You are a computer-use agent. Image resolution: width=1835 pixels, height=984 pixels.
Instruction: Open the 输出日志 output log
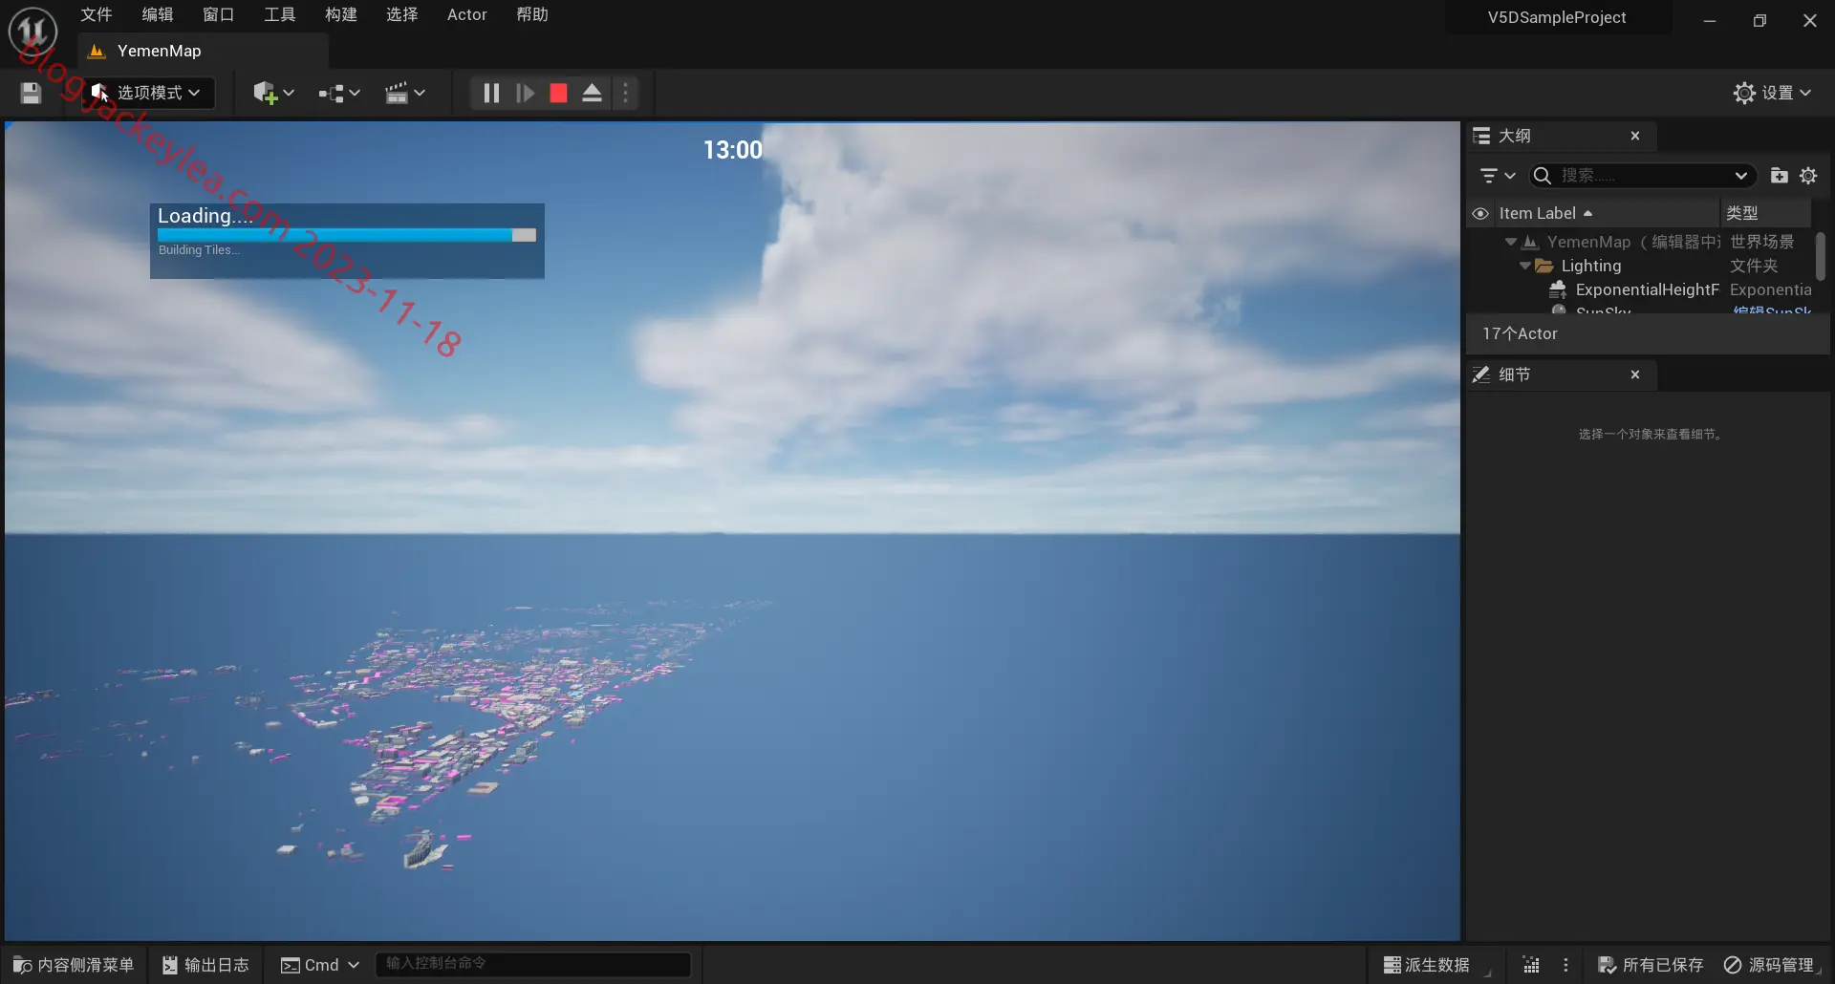pos(205,965)
